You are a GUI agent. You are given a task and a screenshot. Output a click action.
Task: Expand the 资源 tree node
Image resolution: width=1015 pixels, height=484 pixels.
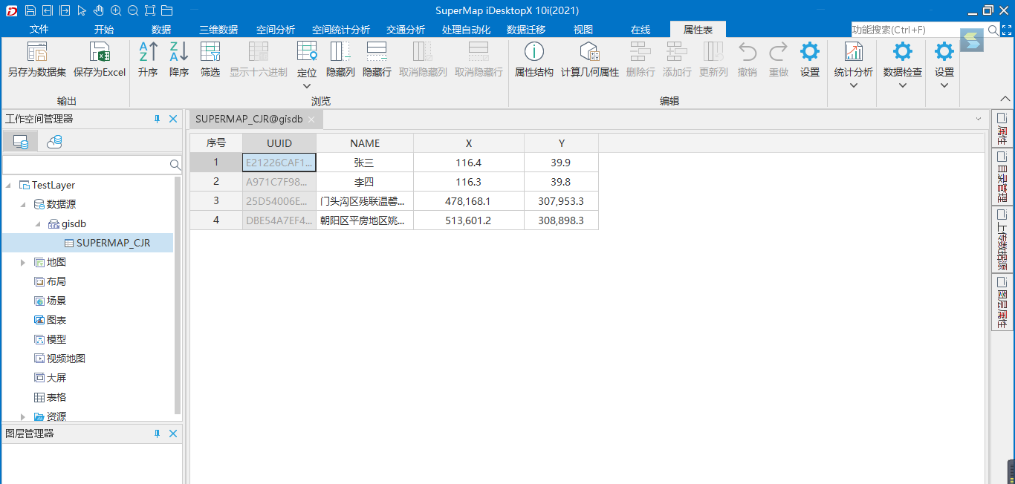pos(23,416)
